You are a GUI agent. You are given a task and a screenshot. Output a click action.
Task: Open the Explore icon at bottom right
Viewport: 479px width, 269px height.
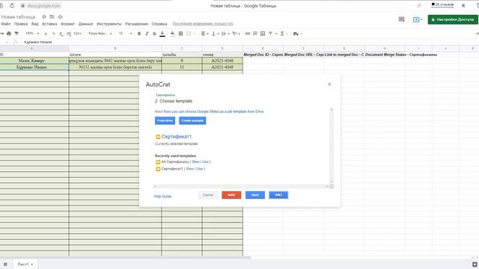(x=475, y=264)
